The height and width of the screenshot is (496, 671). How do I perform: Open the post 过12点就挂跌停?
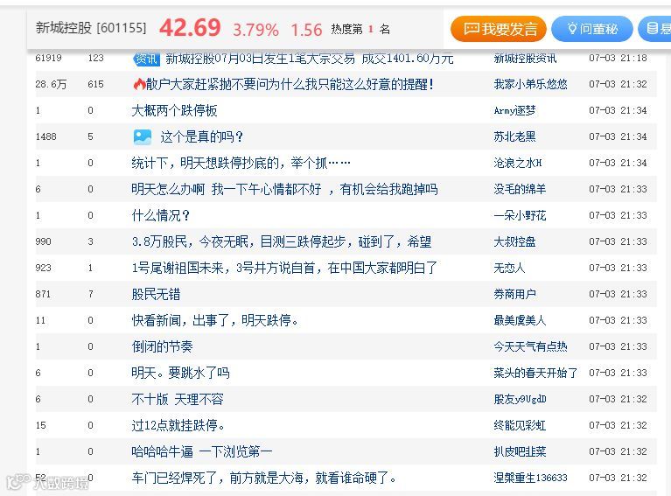coord(178,425)
